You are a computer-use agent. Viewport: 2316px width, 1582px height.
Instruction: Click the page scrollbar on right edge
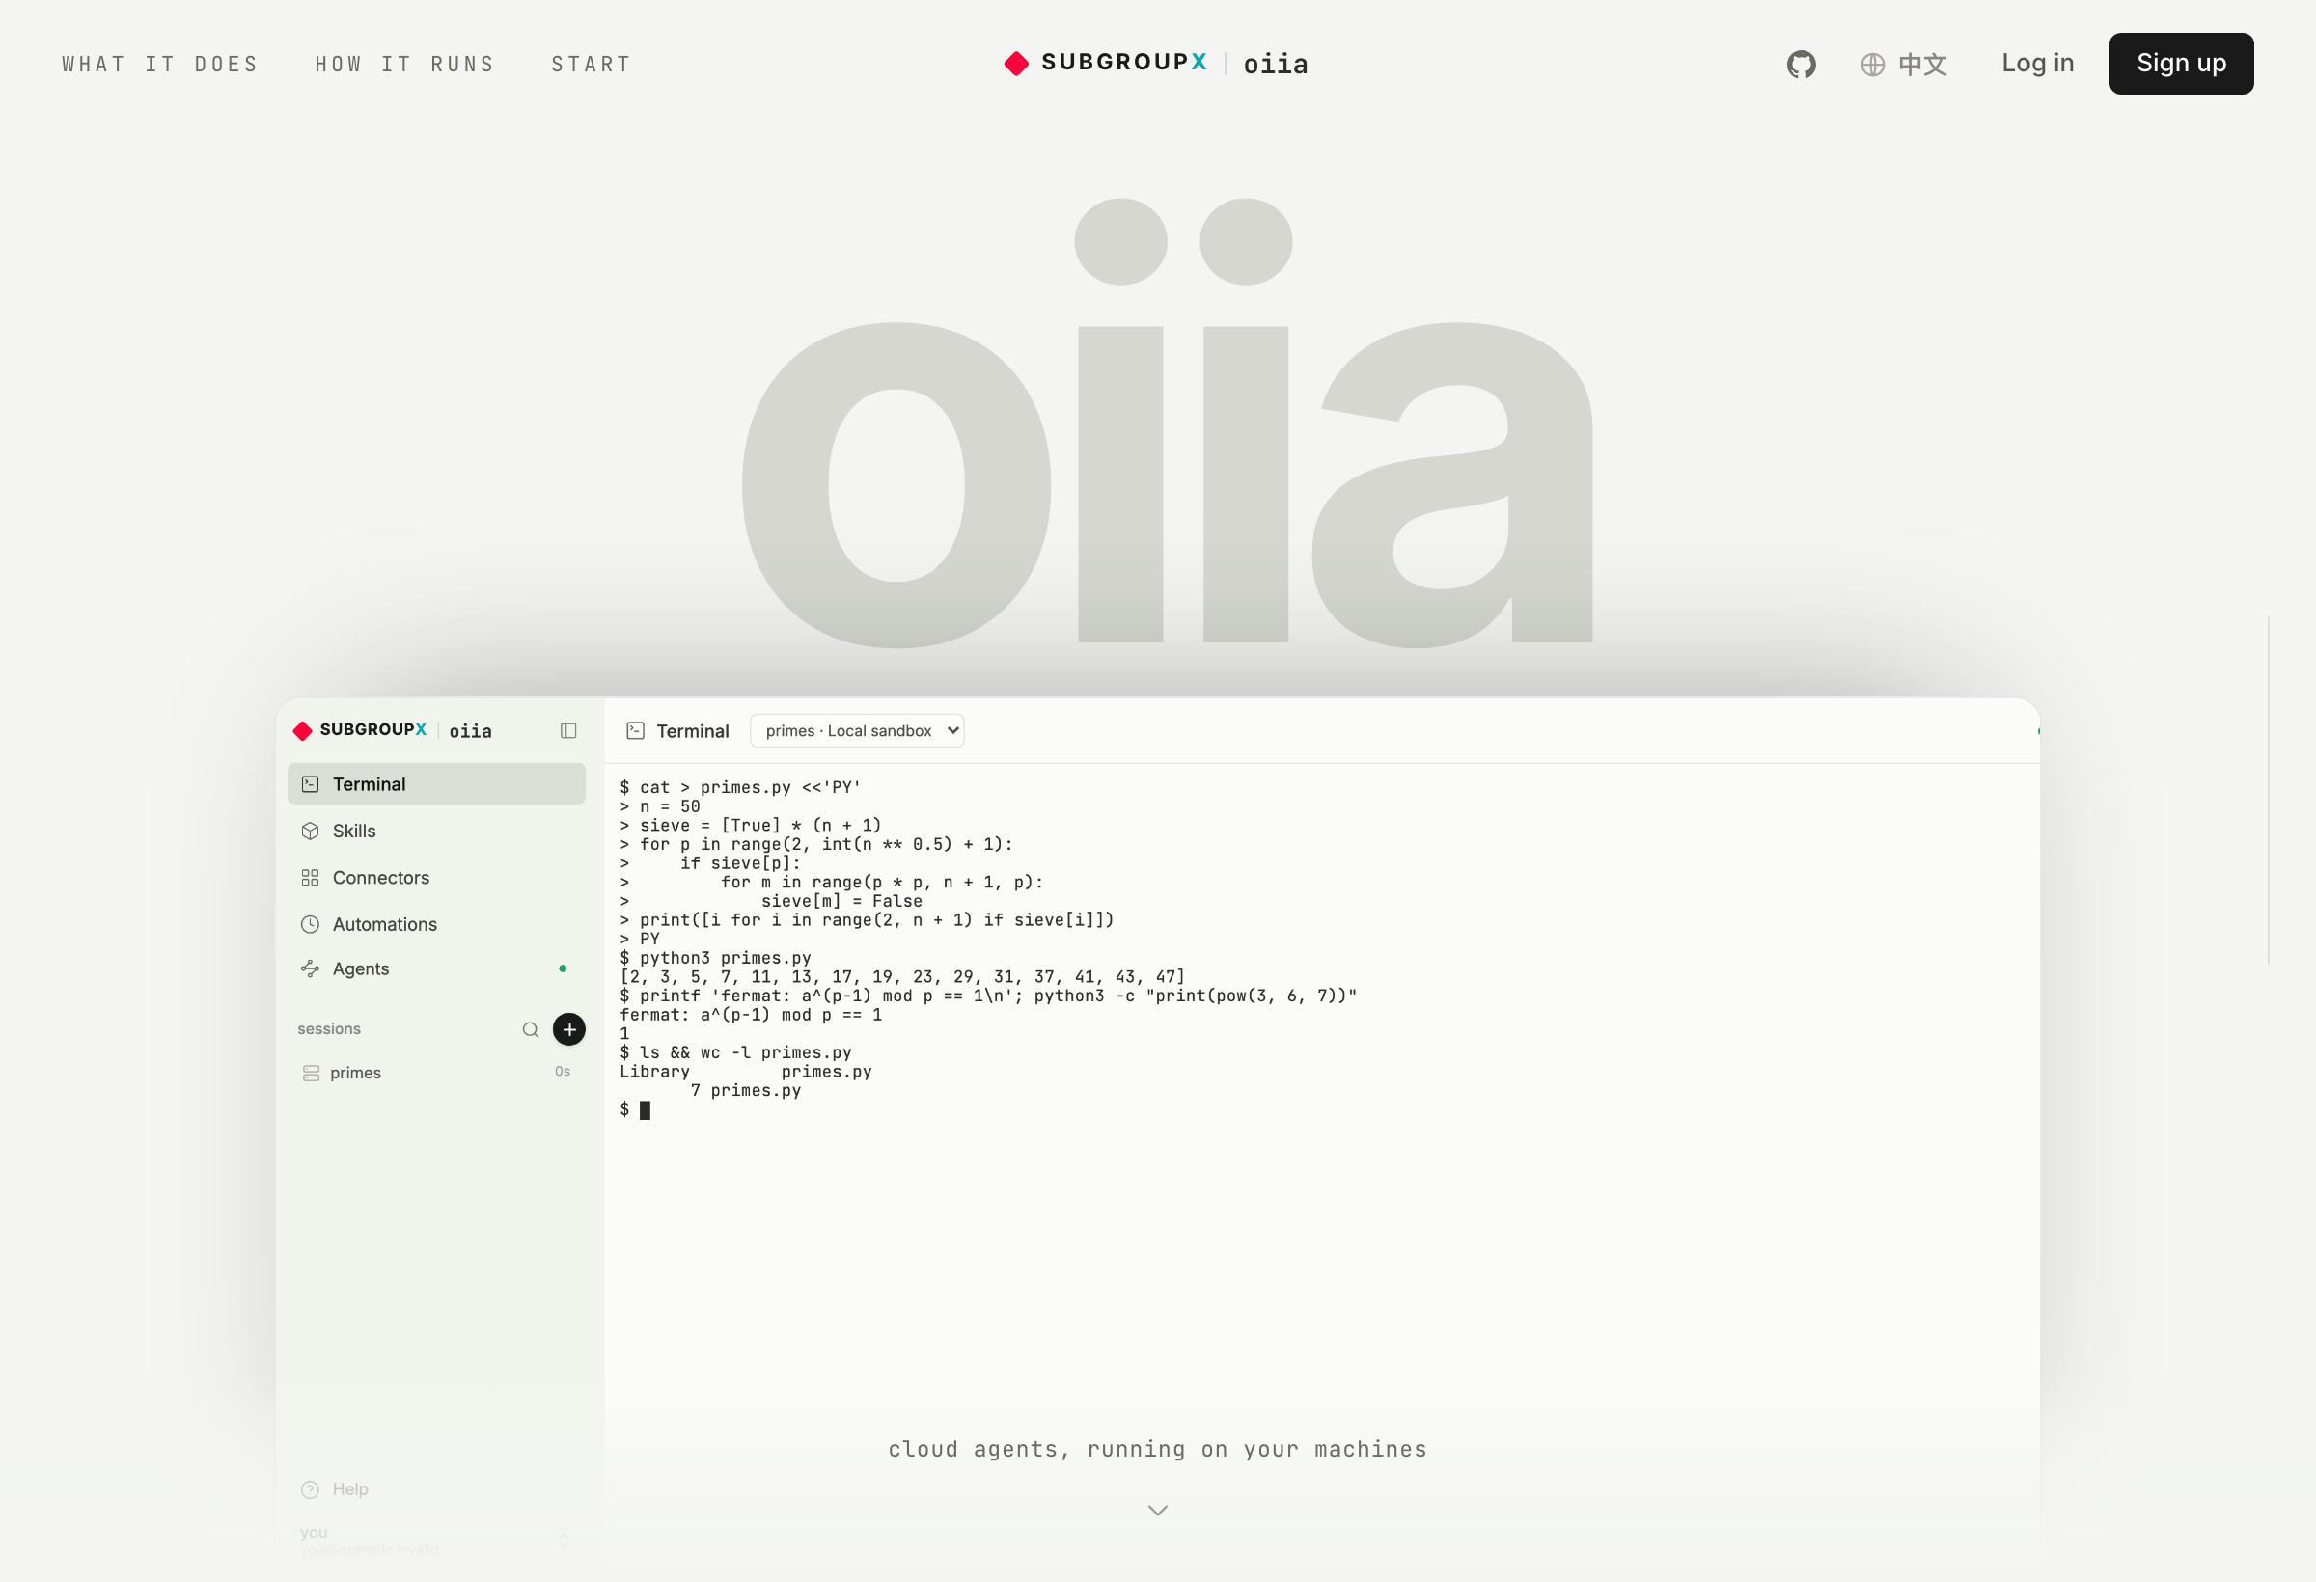(2269, 789)
